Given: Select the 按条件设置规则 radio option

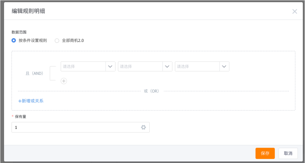Looking at the screenshot, I should [14, 40].
